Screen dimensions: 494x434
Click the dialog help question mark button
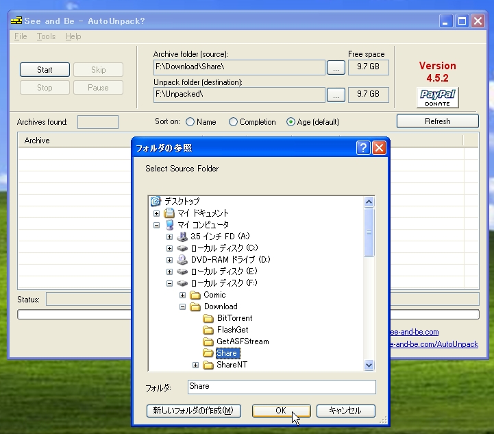tap(363, 147)
